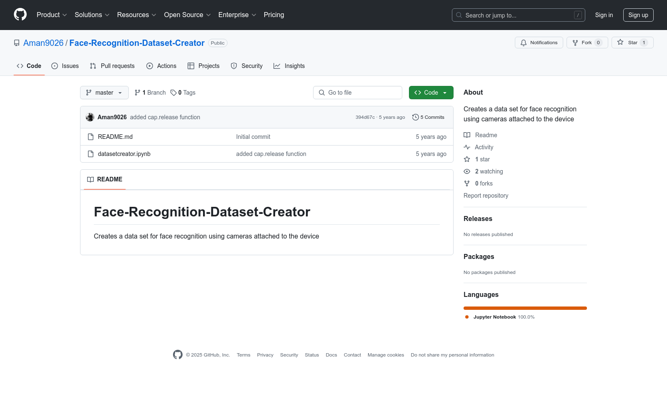This screenshot has width=667, height=417.
Task: View the 5 Commits history
Action: click(x=428, y=117)
